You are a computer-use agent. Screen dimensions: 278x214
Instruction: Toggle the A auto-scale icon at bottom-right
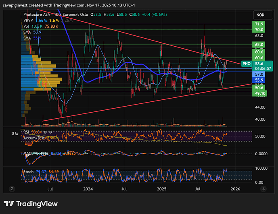(x=263, y=188)
